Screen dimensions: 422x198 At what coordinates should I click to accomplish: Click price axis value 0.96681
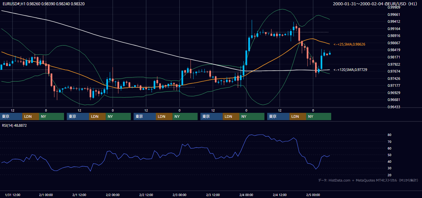click(x=393, y=100)
